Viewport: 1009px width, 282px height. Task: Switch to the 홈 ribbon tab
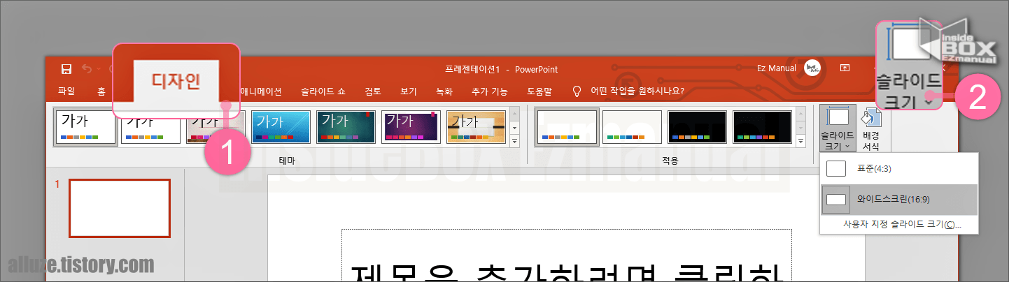(101, 91)
